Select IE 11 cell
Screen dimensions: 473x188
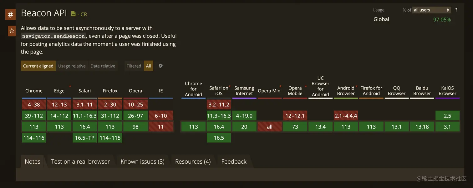point(161,127)
